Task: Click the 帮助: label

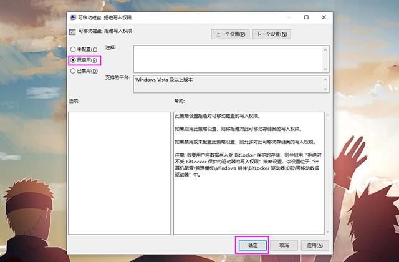Action: [180, 101]
